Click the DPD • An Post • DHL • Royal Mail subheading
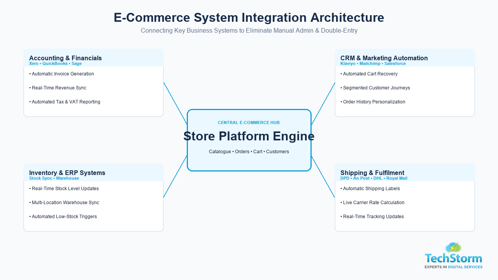 point(374,178)
